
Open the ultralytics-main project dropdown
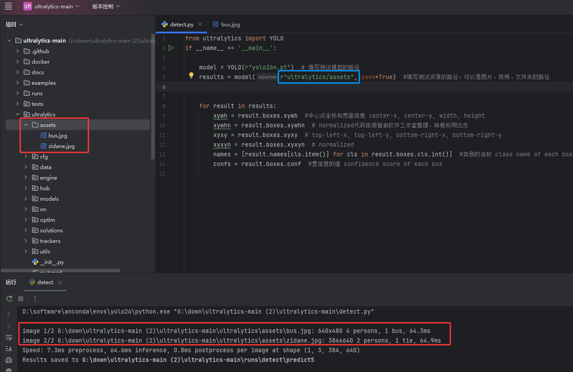click(51, 6)
